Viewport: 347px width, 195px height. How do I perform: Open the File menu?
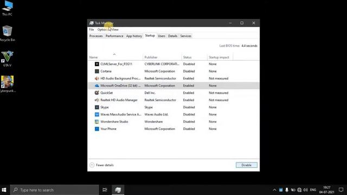click(x=92, y=29)
